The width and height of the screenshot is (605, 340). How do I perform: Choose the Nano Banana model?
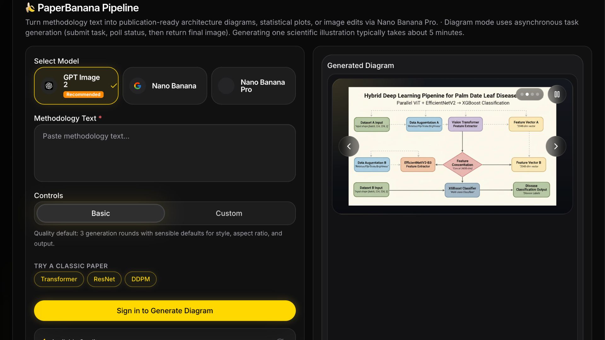(x=165, y=86)
